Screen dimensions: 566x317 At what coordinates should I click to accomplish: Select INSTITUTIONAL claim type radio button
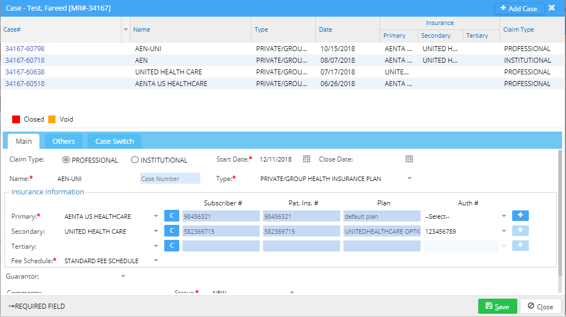pyautogui.click(x=135, y=160)
